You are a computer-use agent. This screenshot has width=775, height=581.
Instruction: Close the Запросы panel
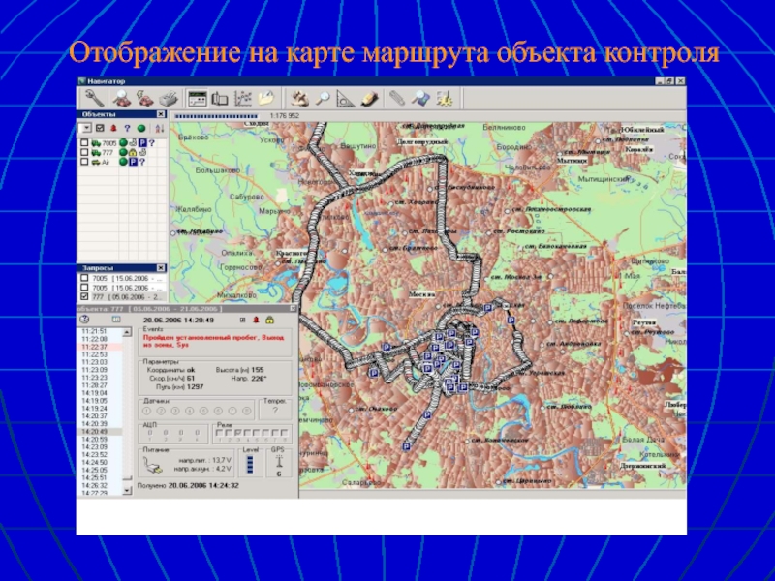pyautogui.click(x=161, y=268)
